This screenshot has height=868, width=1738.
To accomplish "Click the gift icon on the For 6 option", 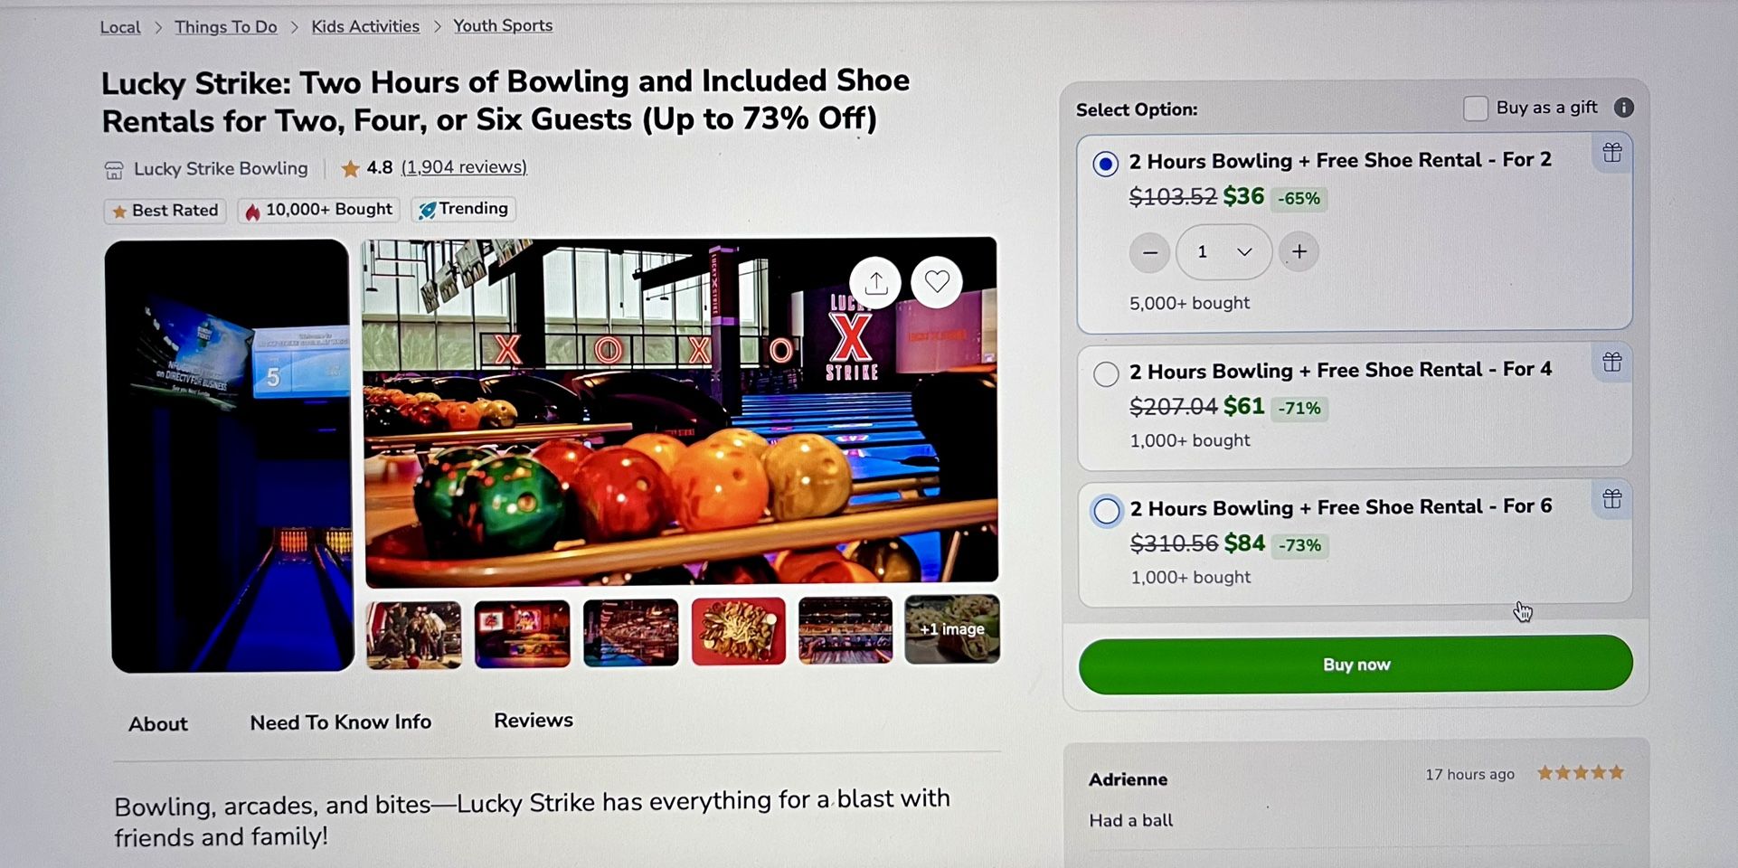I will tap(1611, 498).
